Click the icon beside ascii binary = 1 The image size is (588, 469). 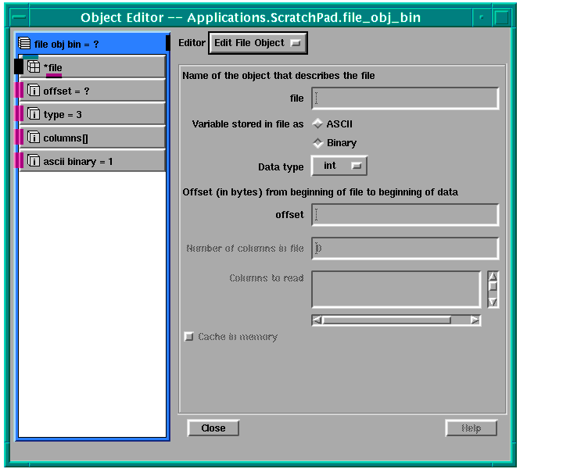(34, 161)
